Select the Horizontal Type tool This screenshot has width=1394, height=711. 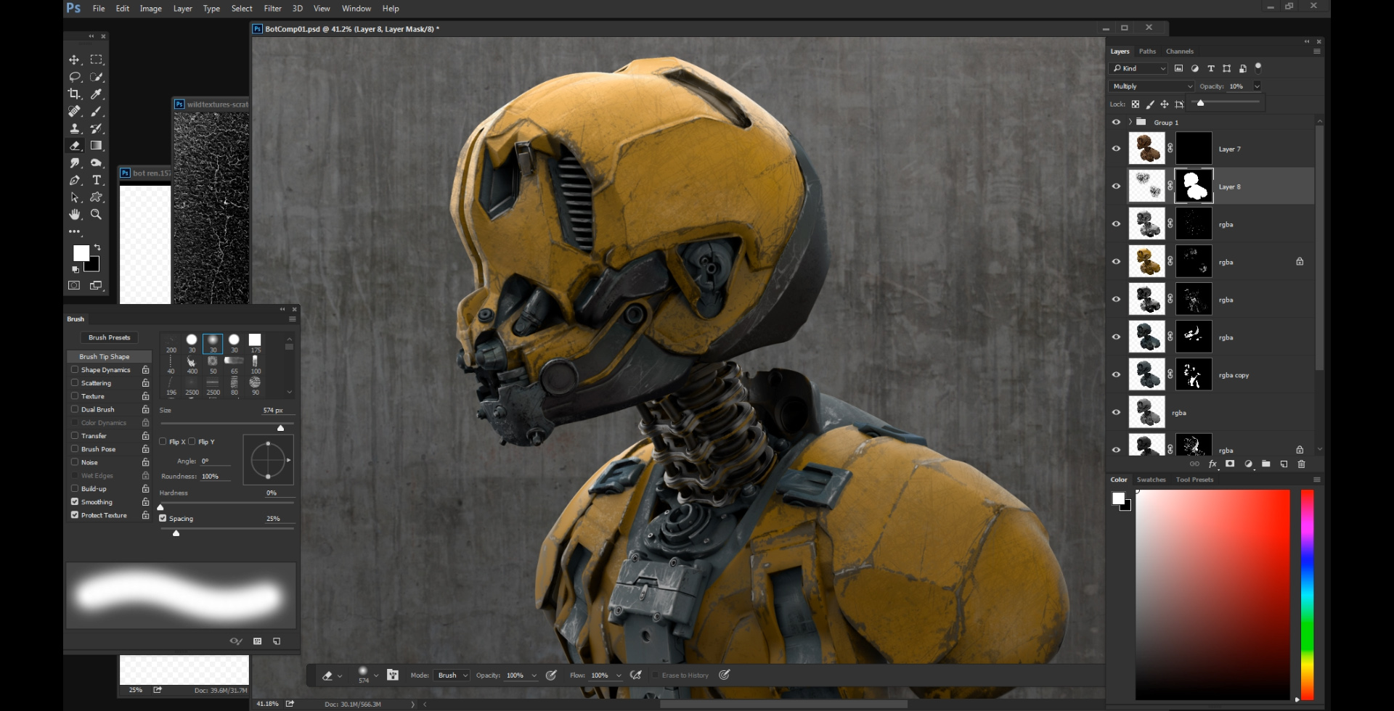(96, 180)
